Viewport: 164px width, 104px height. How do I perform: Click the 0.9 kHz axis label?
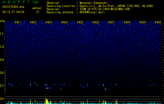click(2, 60)
